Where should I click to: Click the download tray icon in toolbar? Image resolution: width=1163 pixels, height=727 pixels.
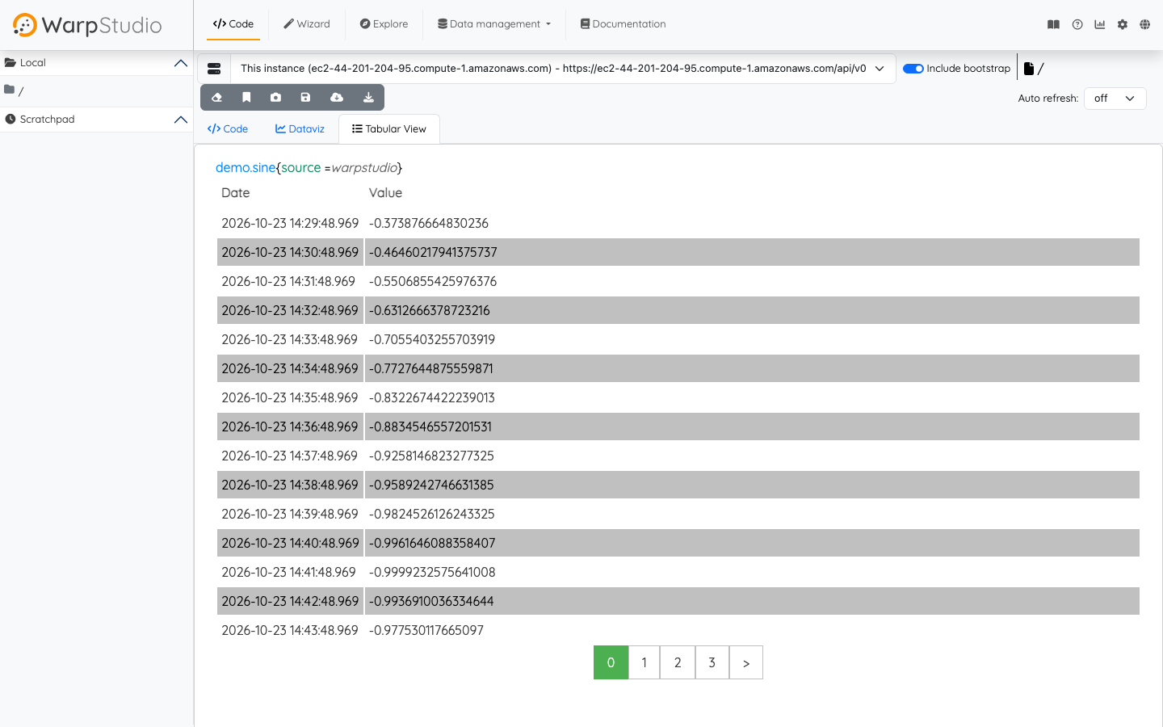coord(368,98)
